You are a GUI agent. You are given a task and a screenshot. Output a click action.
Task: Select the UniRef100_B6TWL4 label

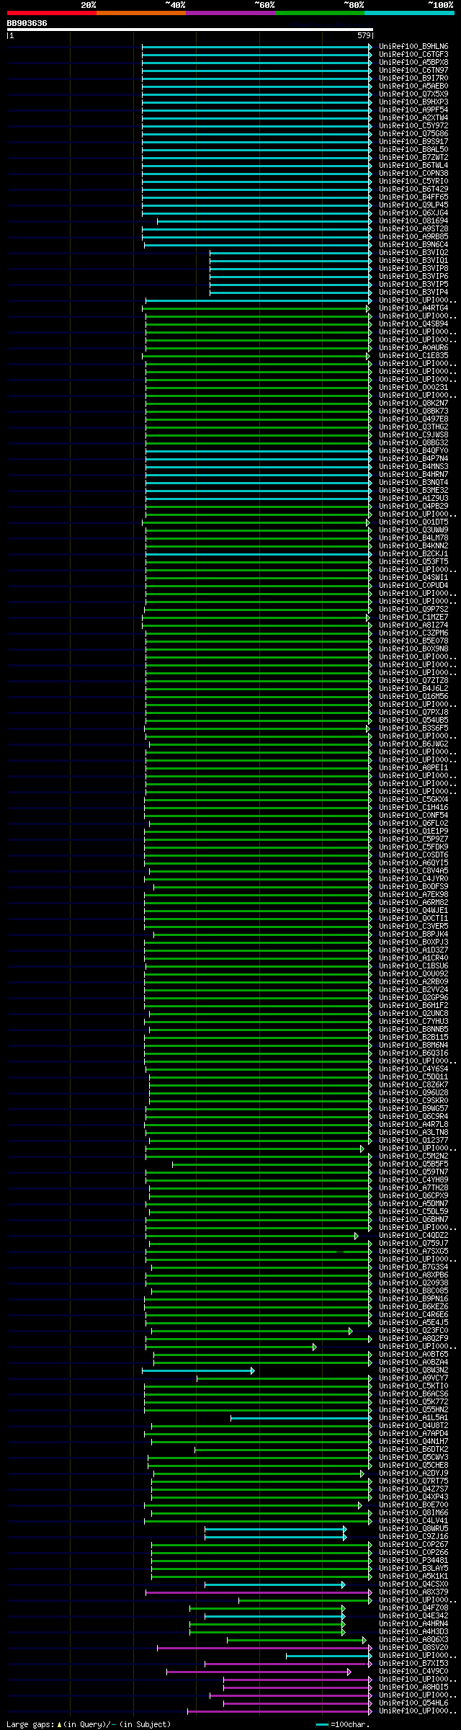413,166
